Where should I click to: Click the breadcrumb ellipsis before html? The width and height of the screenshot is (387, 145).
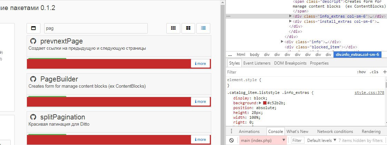tap(230, 55)
